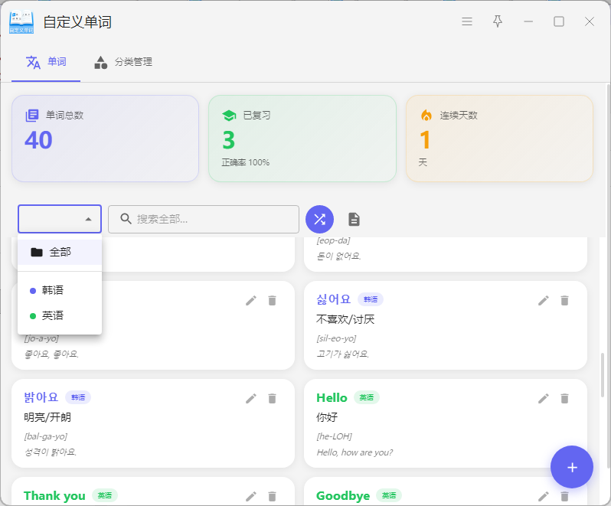Delete the 싫어요 word card

[565, 300]
